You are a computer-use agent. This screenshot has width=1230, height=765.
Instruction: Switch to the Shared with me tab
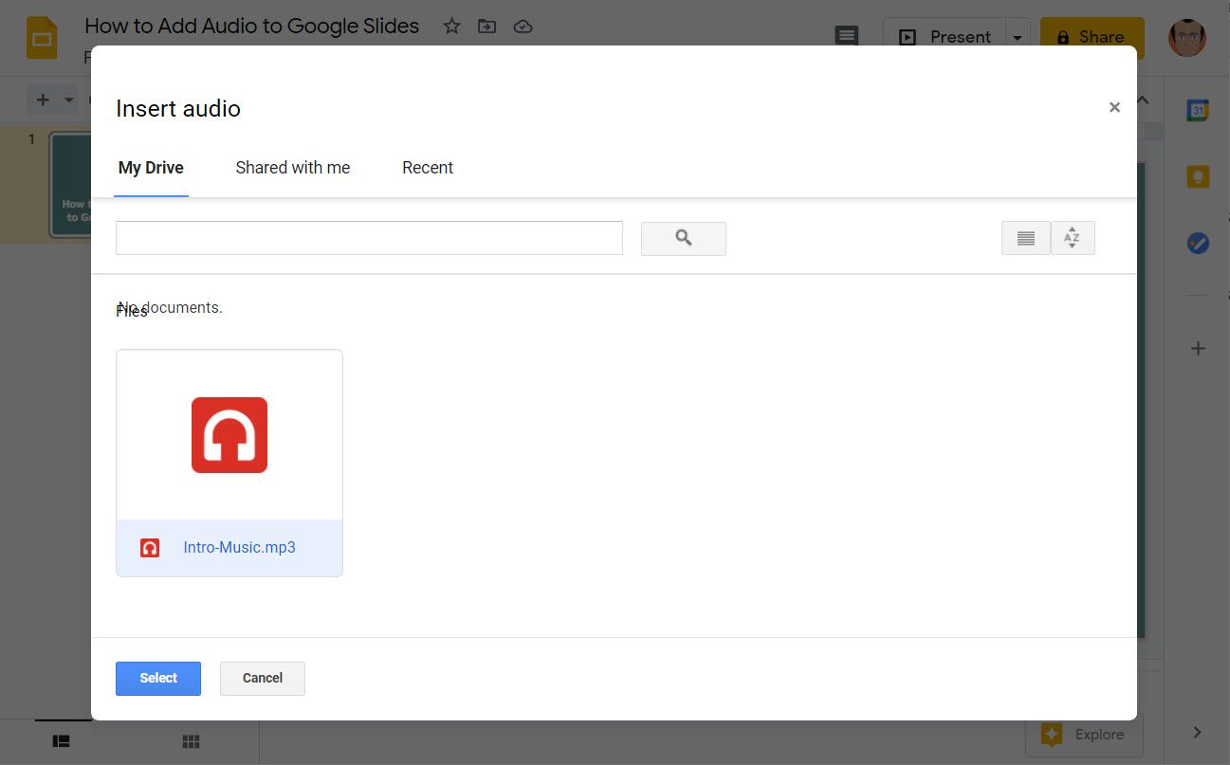click(293, 168)
